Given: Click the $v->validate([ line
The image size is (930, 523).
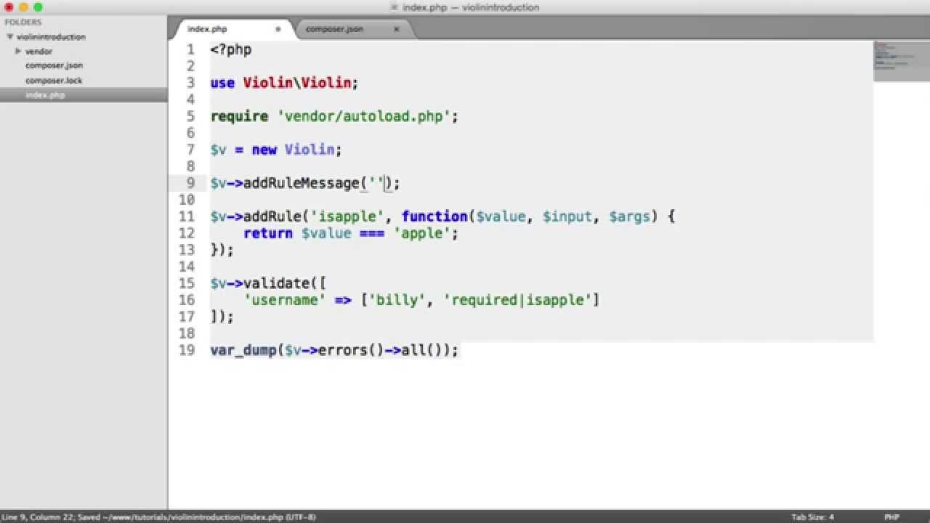Looking at the screenshot, I should pyautogui.click(x=269, y=283).
